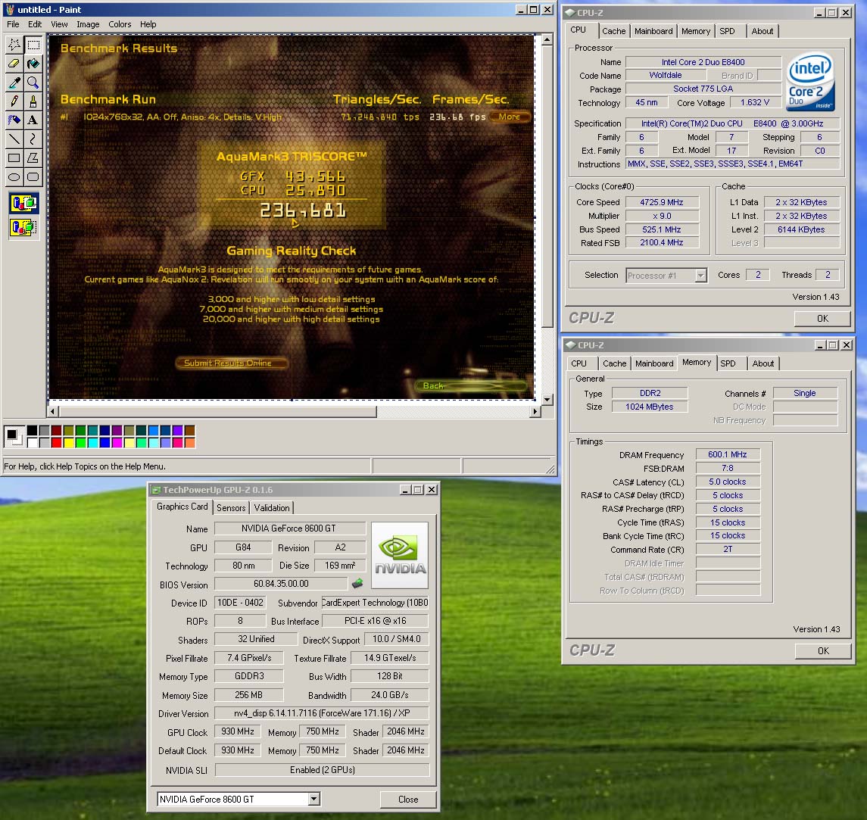Click OK in the bottom CPU-Z Memory window
This screenshot has height=820, width=867.
(x=823, y=651)
